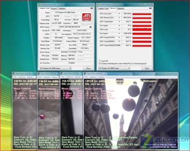The width and height of the screenshot is (190, 151).
Task: Open the GPU Memory Clock sensor dropdown
Action: [119, 18]
